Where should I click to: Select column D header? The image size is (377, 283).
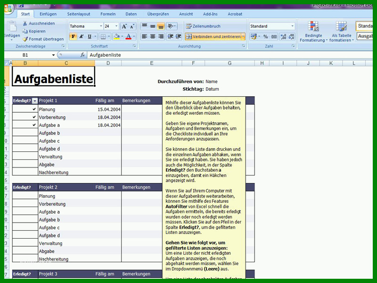(108, 63)
